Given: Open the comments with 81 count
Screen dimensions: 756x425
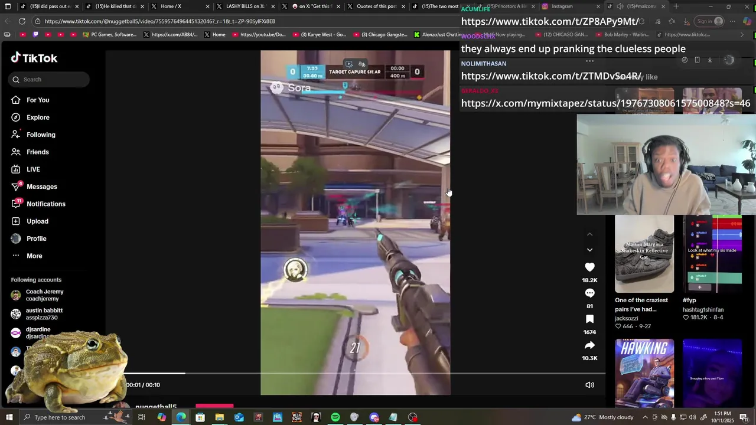Looking at the screenshot, I should pyautogui.click(x=589, y=293).
